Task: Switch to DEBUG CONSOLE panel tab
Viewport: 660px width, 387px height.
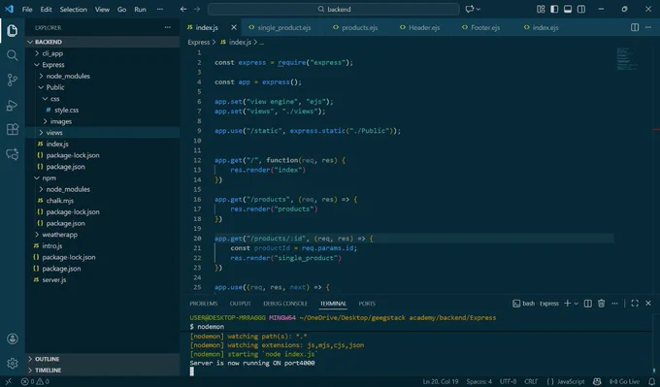Action: click(285, 304)
